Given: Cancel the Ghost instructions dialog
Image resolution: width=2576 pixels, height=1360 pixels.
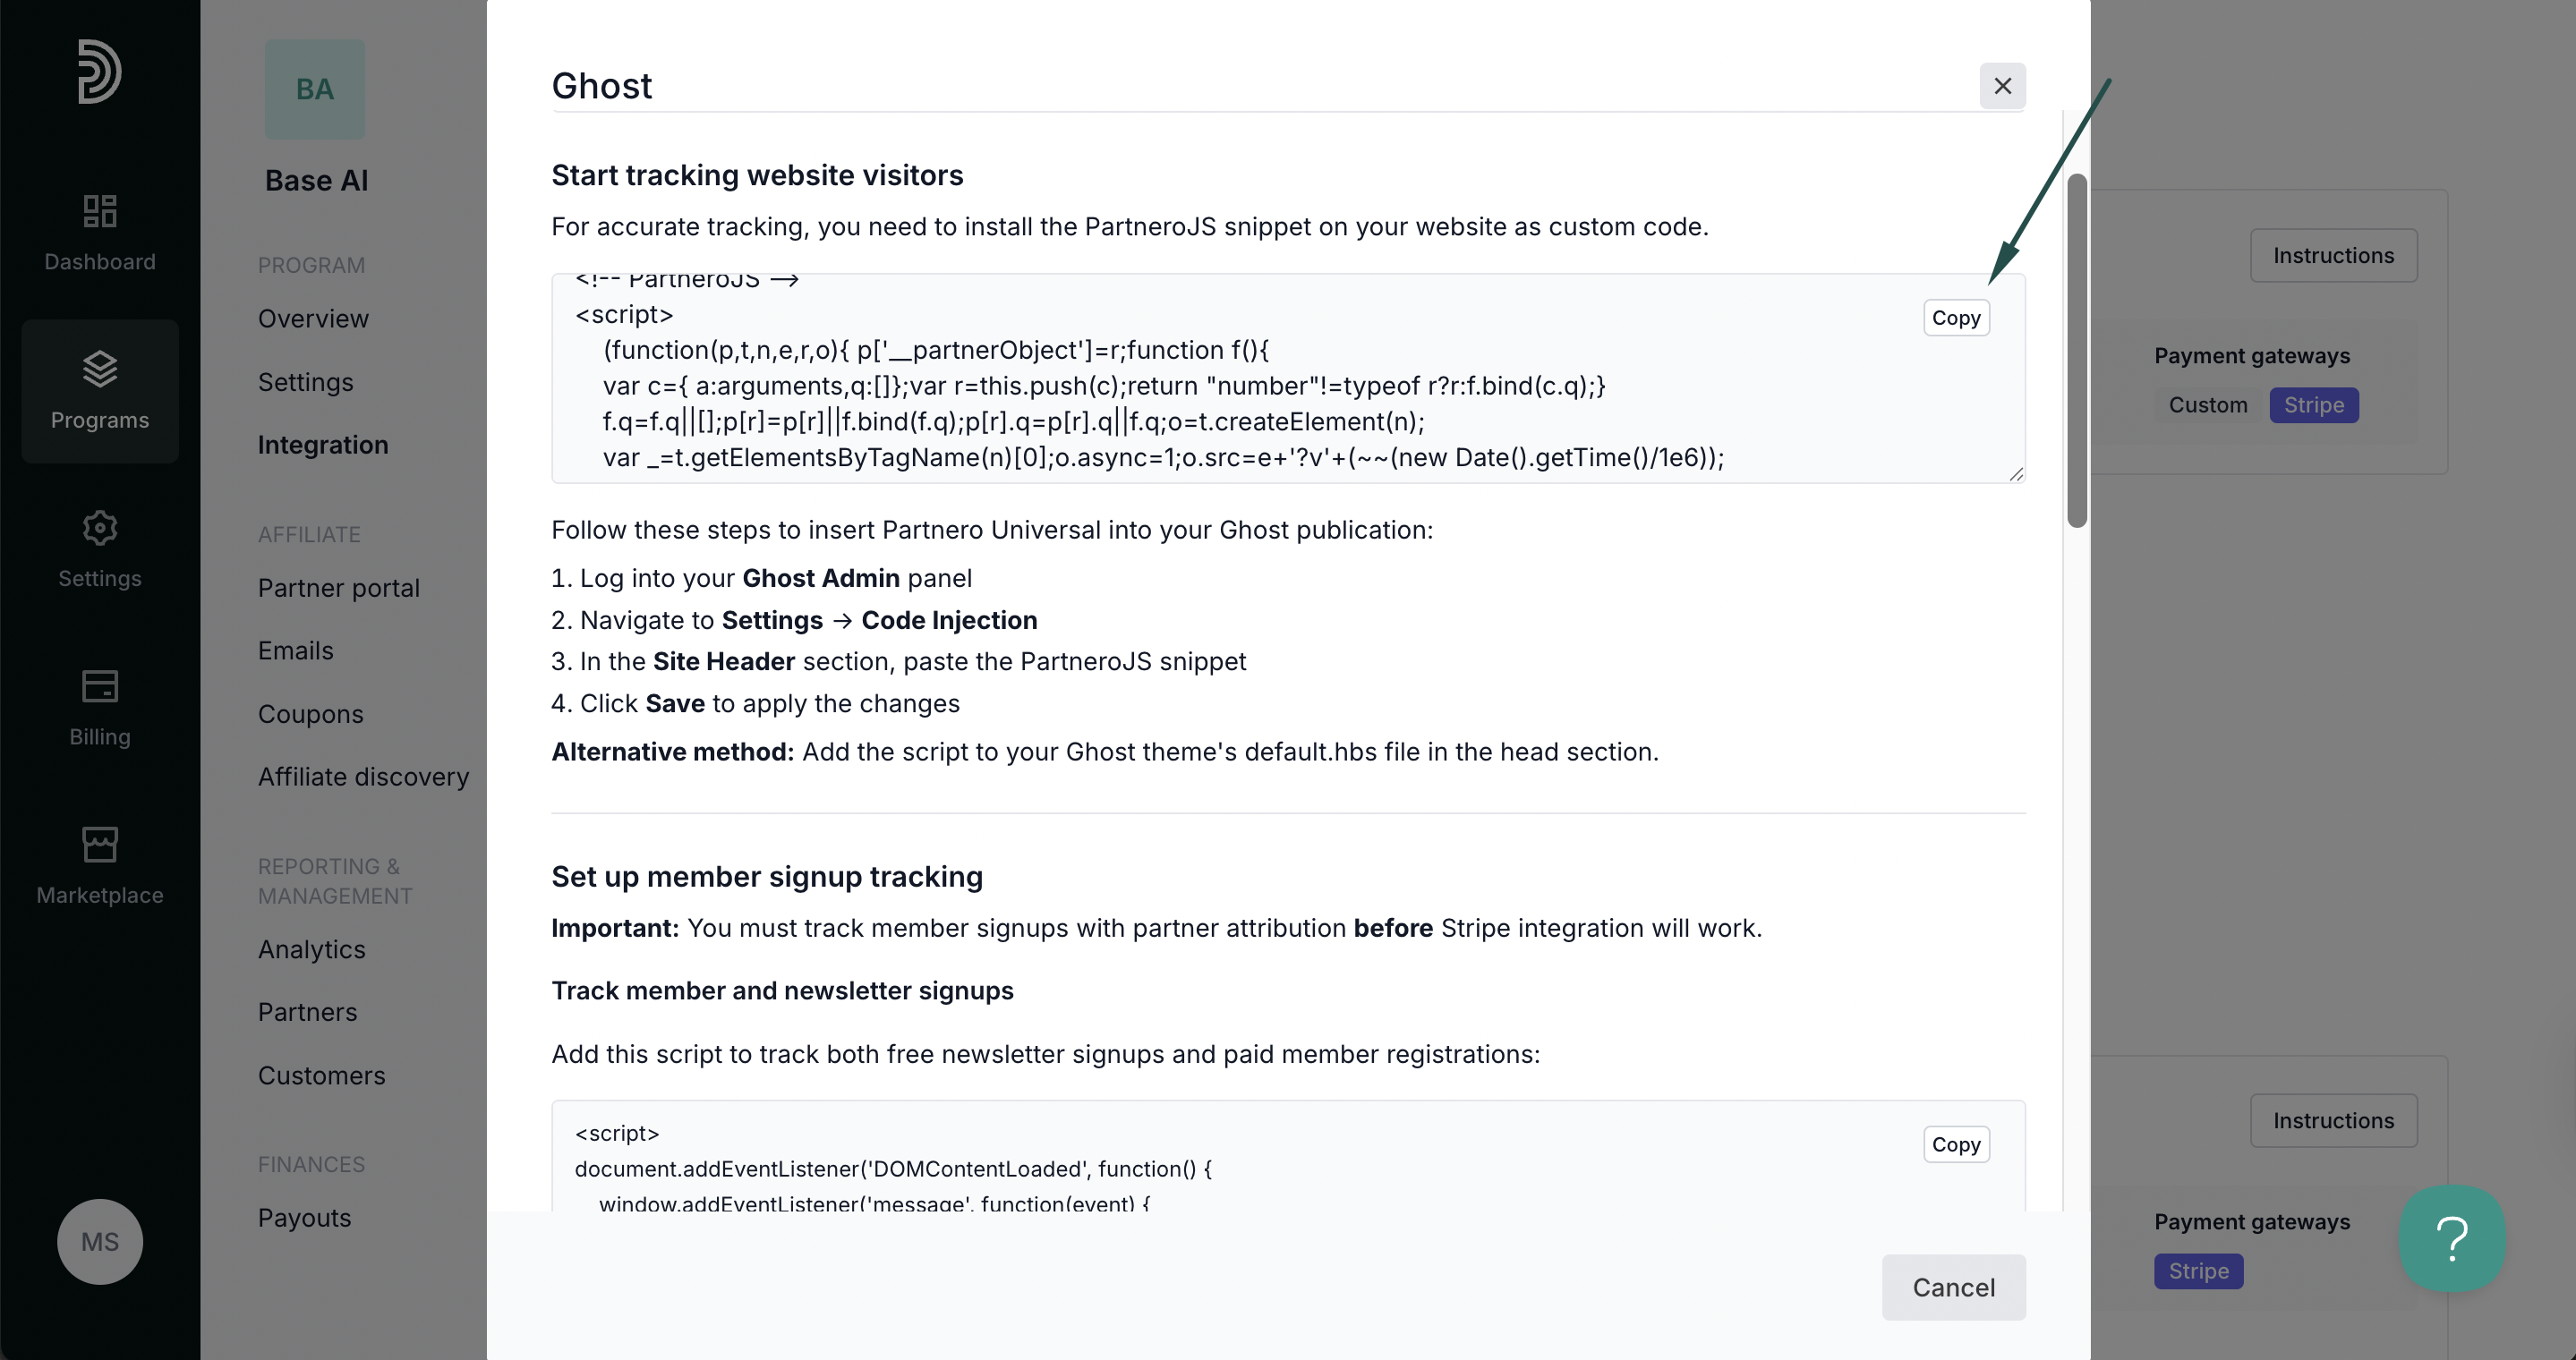Looking at the screenshot, I should click(1953, 1287).
